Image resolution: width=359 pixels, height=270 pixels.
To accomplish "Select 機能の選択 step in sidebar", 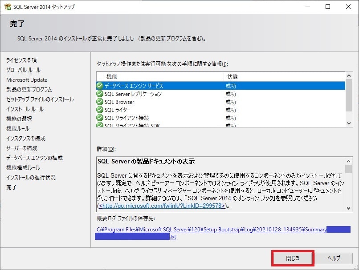I will coord(19,119).
